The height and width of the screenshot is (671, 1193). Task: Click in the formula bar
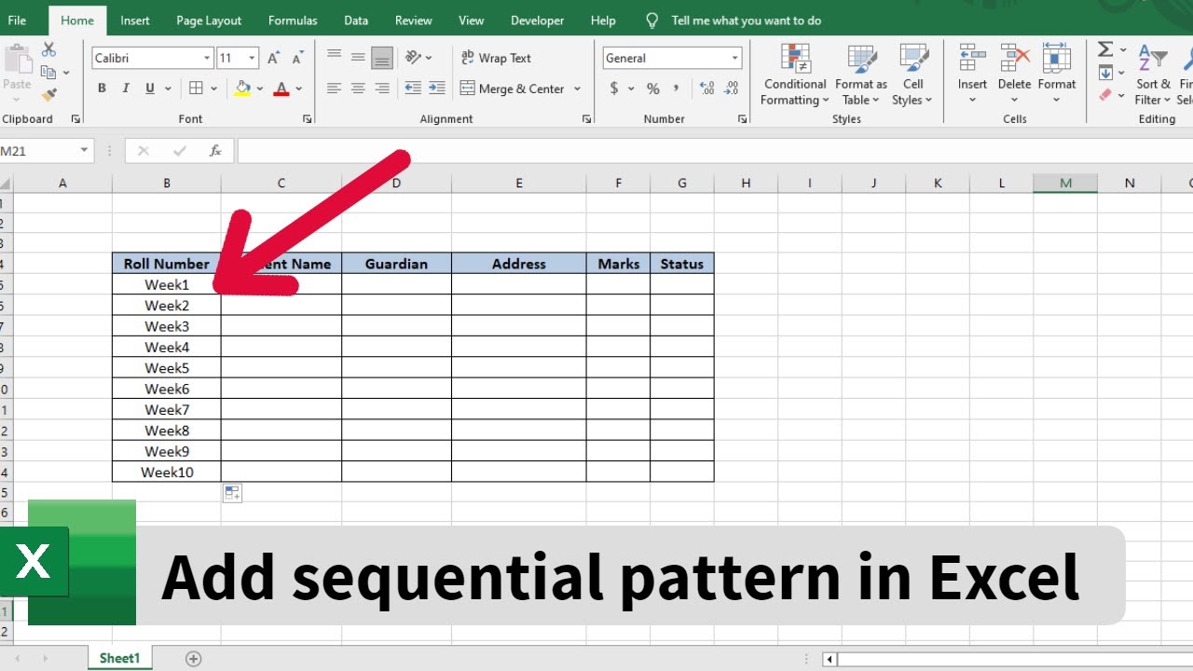point(715,151)
